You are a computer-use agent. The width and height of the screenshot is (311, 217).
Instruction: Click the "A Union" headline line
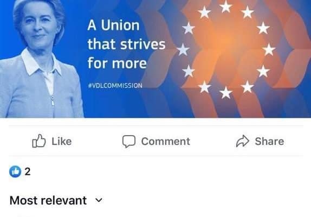click(x=113, y=25)
